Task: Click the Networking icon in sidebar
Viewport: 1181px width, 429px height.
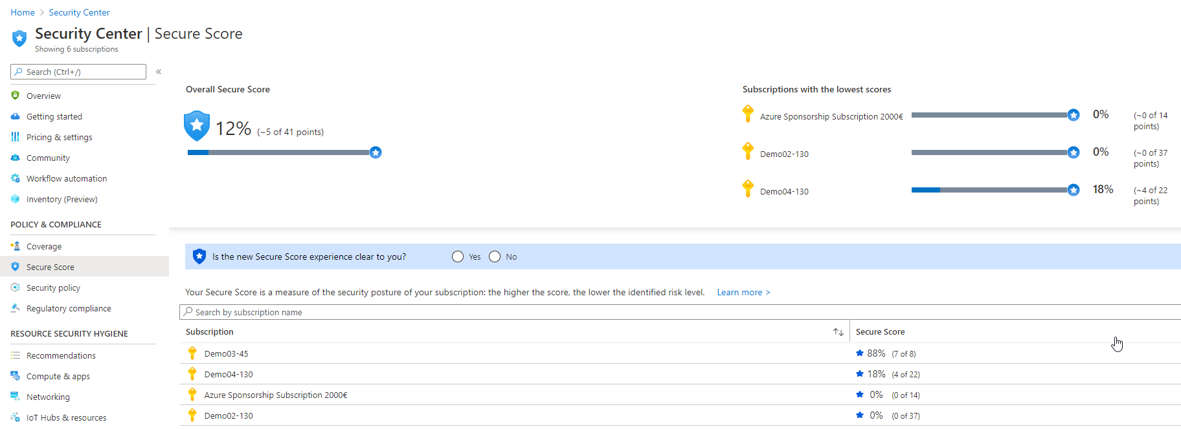Action: coord(16,397)
